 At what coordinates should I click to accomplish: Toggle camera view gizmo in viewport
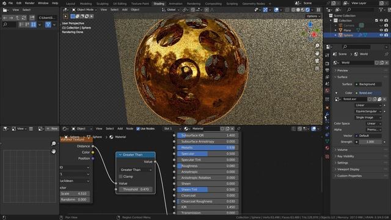[317, 61]
